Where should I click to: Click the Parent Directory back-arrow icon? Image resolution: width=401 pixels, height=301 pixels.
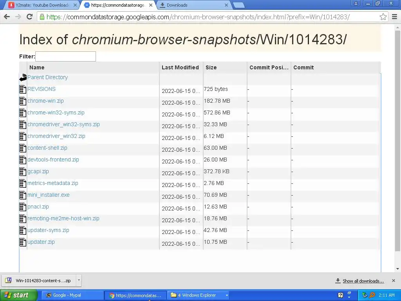click(x=23, y=78)
